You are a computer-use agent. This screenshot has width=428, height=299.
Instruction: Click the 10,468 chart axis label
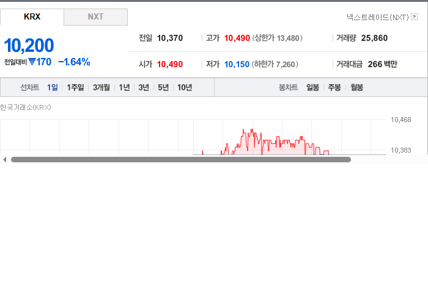pyautogui.click(x=400, y=120)
